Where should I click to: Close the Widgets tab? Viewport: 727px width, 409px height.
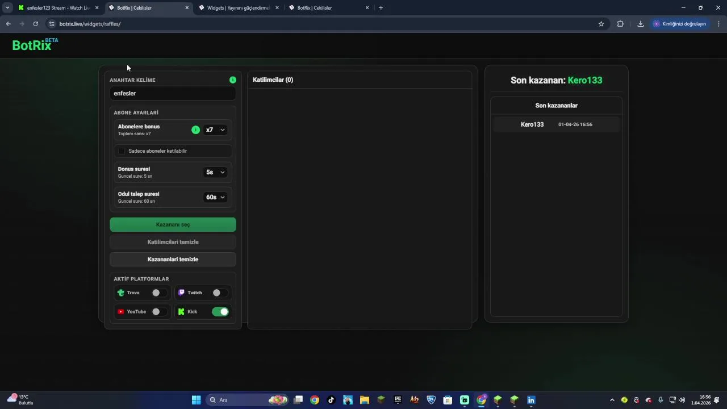(277, 8)
